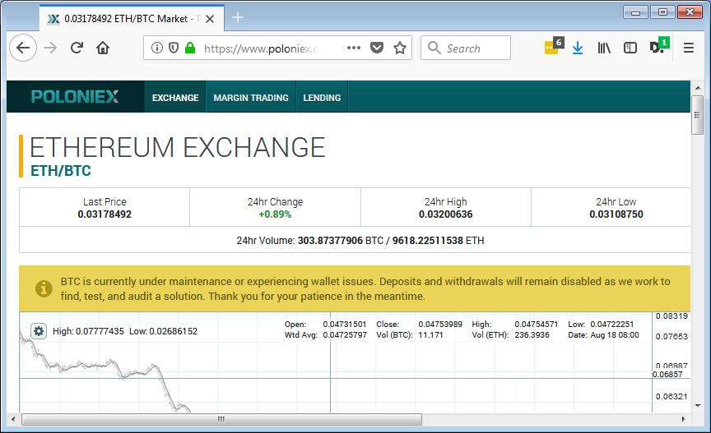Screen dimensions: 711x433
Task: Click the vertical scrollbar thumb
Action: coord(697,115)
